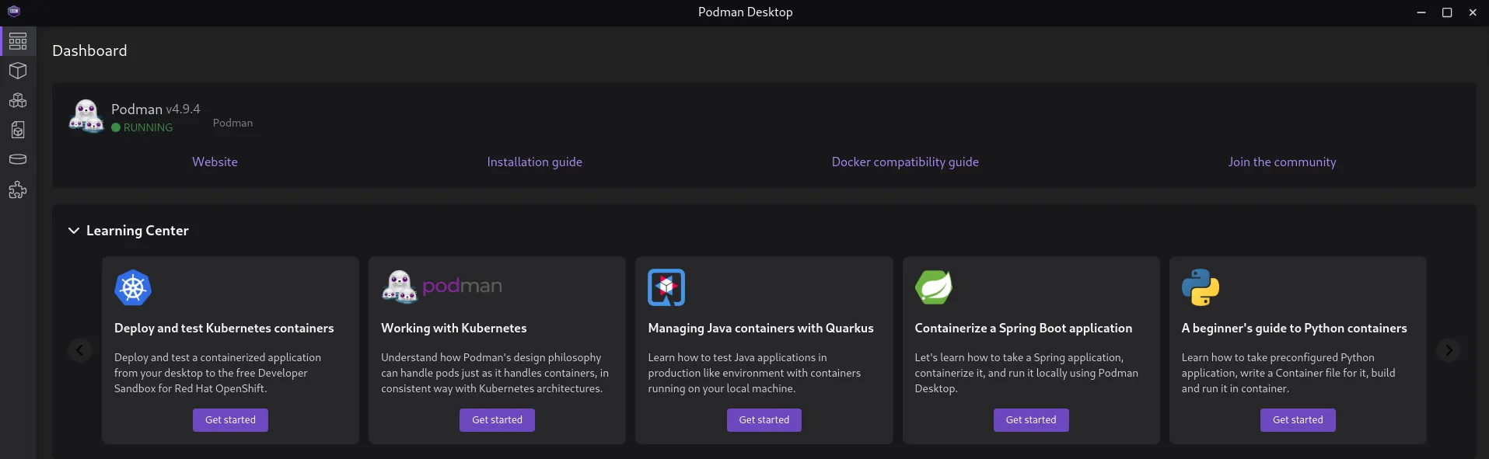Click the Quarkus logo icon
The image size is (1489, 459).
[666, 287]
